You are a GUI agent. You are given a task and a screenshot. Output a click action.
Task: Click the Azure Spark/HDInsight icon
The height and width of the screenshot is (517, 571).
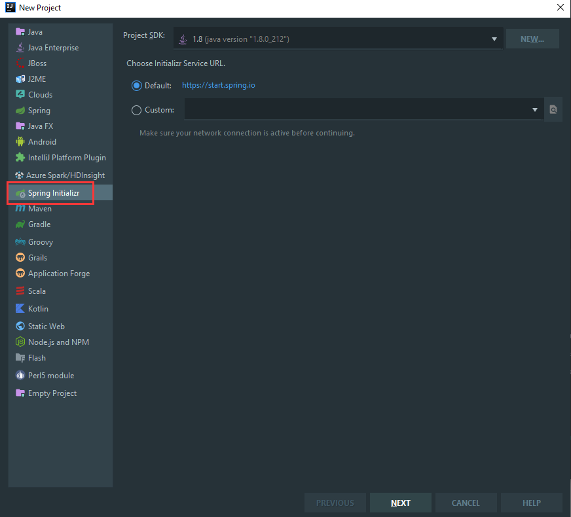19,175
